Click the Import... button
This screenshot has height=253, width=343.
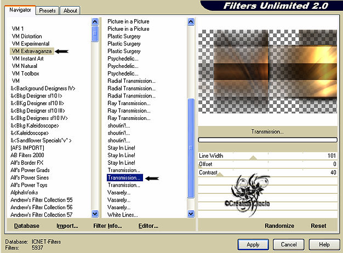pyautogui.click(x=67, y=226)
